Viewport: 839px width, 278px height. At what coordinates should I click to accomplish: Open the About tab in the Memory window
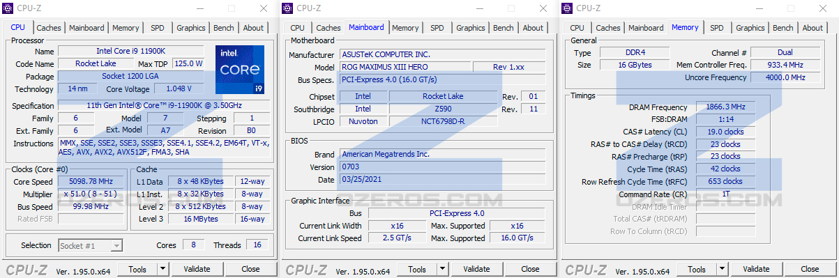813,28
